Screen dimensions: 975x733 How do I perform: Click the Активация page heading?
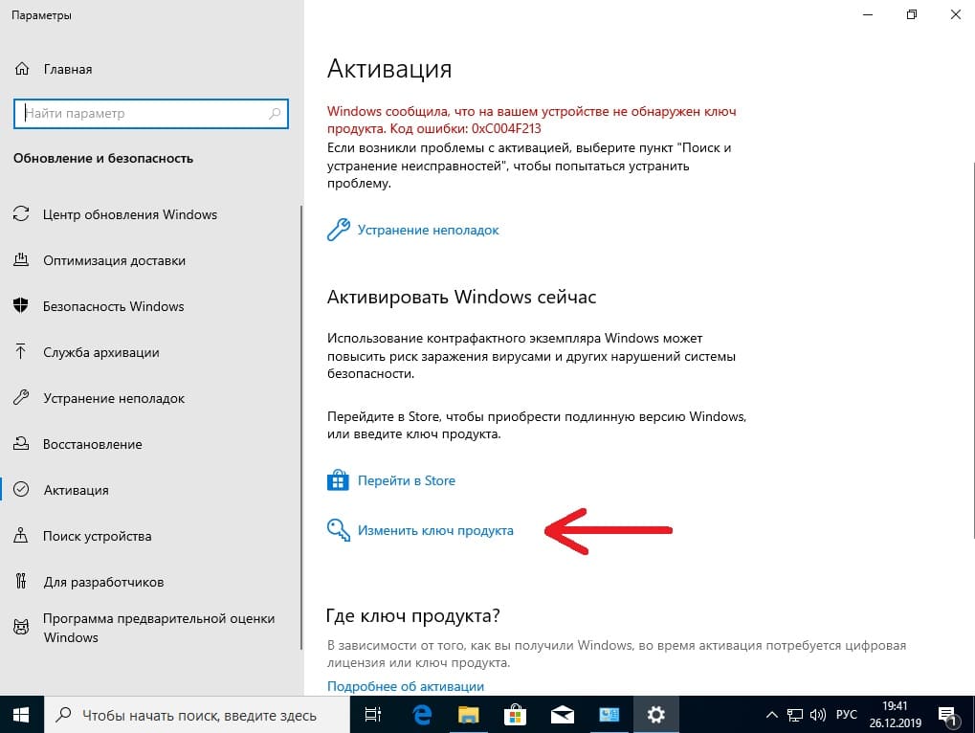389,68
